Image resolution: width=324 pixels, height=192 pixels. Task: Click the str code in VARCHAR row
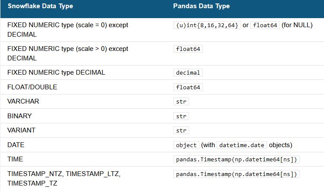pyautogui.click(x=181, y=102)
